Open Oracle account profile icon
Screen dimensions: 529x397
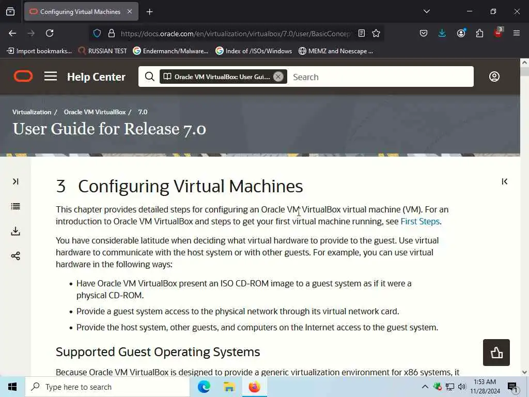pos(494,77)
